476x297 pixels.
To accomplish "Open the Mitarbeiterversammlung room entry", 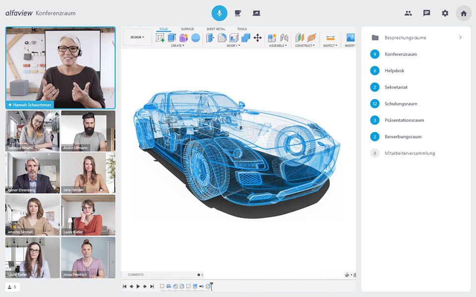I will pos(416,153).
